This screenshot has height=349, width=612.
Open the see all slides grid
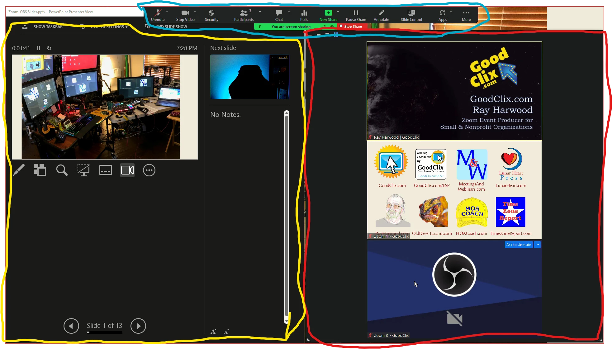[x=40, y=170]
